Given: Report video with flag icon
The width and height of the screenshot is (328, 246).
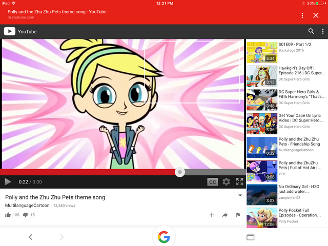Looking at the screenshot, I should 238,215.
